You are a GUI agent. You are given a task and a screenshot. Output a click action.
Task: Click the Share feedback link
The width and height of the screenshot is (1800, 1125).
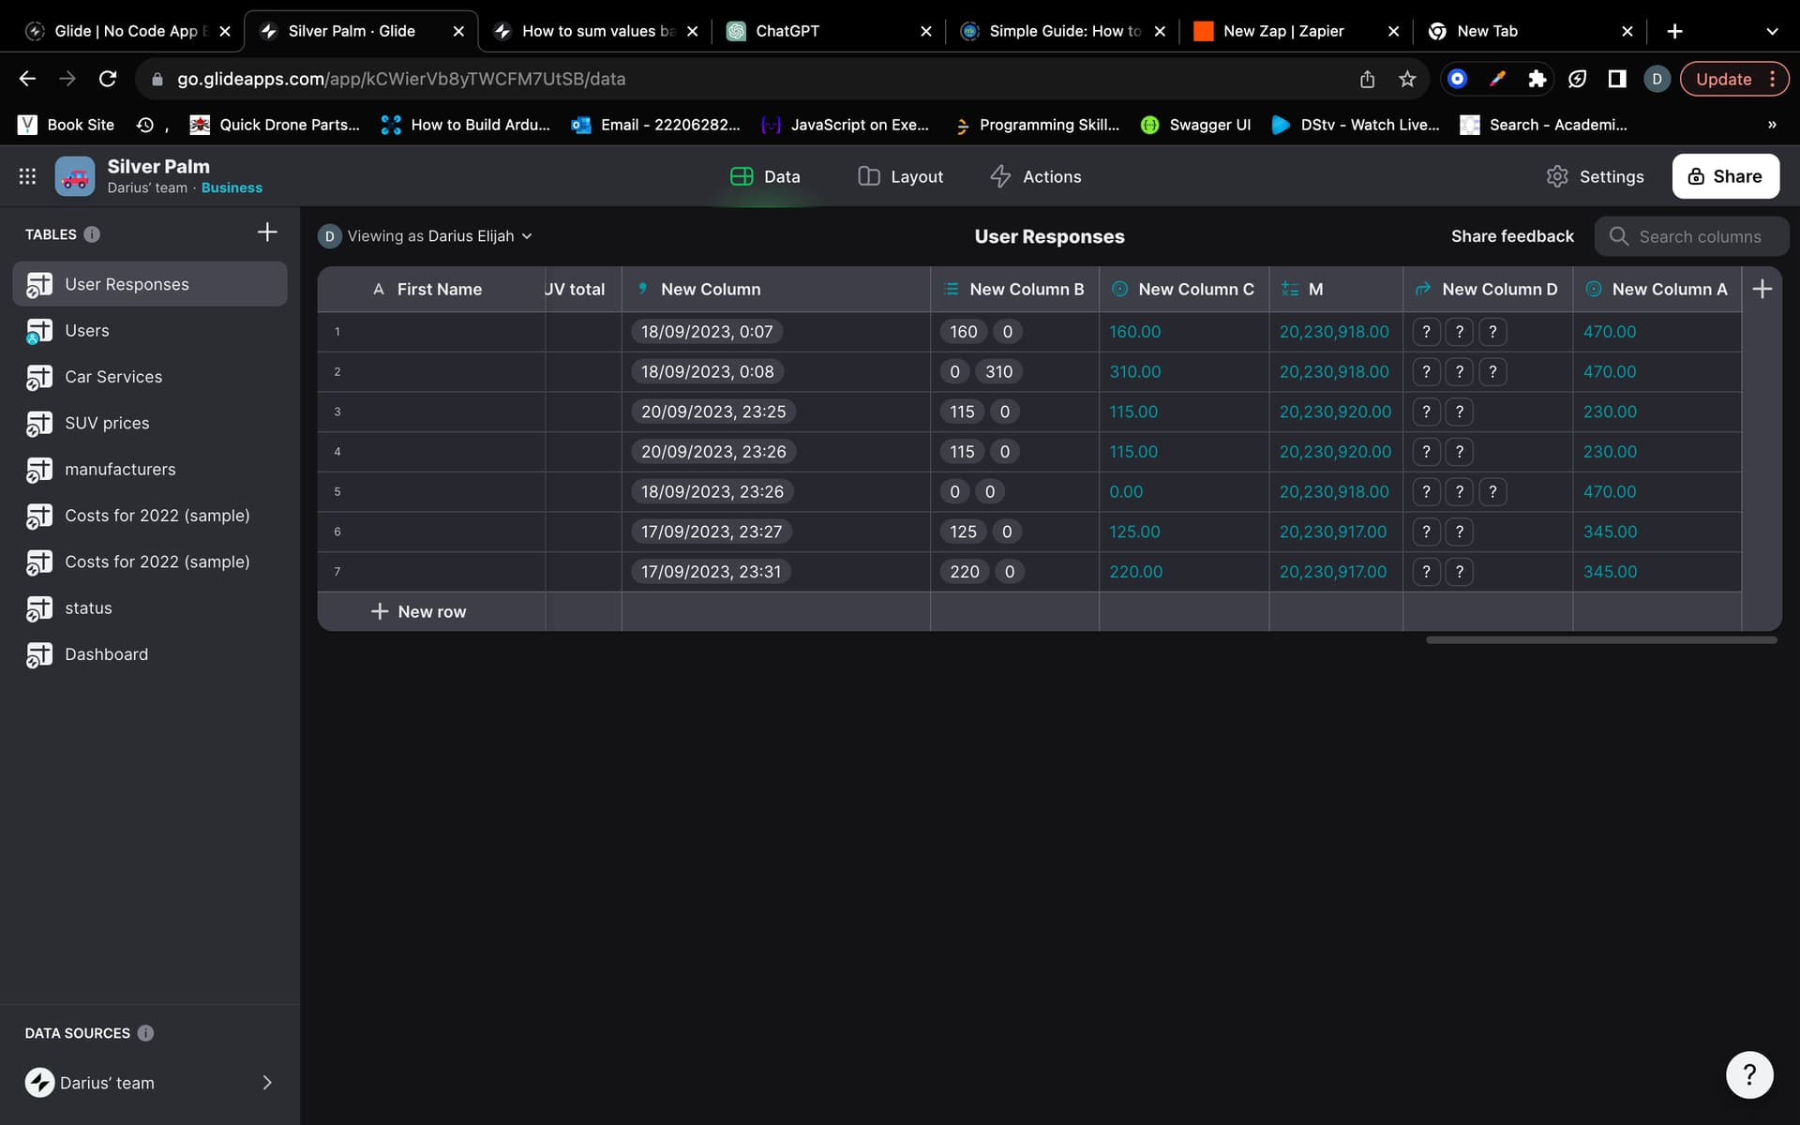(x=1512, y=236)
